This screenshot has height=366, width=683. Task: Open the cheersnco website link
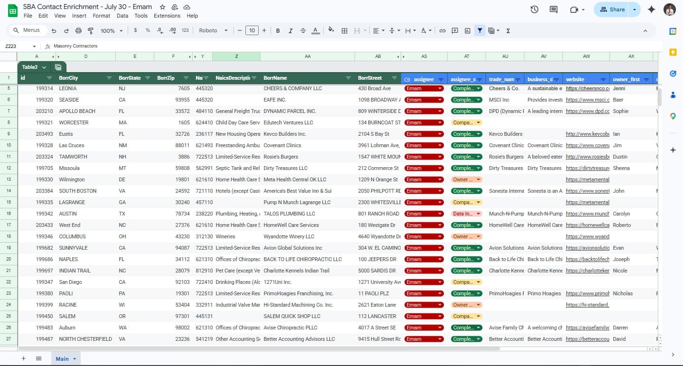tap(588, 88)
